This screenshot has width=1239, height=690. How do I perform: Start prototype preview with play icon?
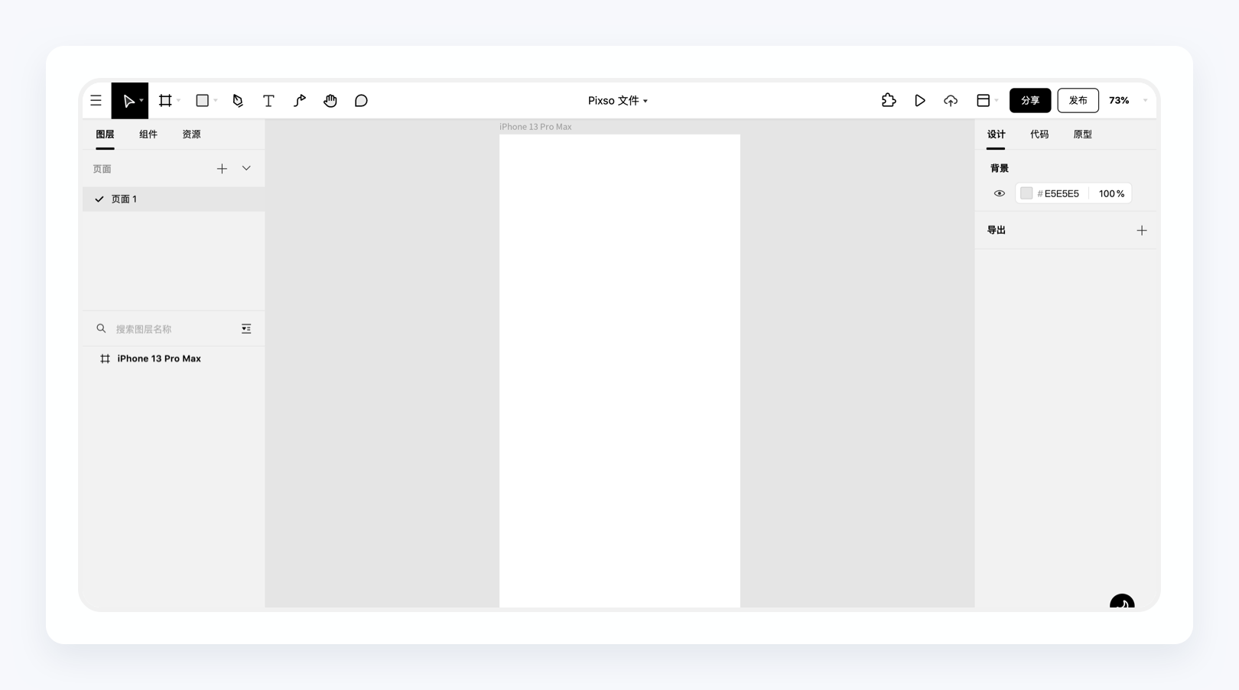click(919, 101)
